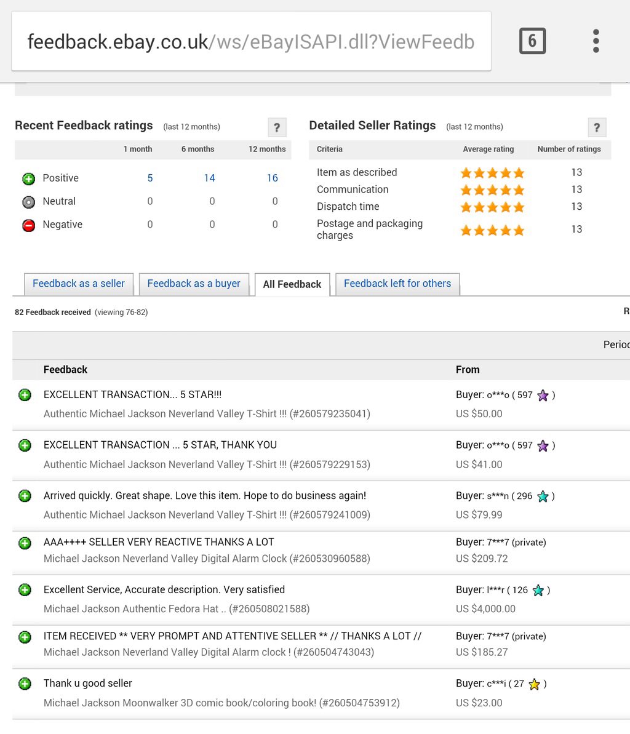Select the All Feedback tab

292,284
